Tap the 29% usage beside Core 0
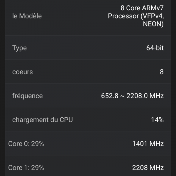 pyautogui.click(x=38, y=144)
